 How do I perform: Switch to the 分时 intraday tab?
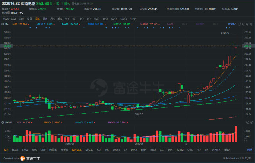(21, 19)
